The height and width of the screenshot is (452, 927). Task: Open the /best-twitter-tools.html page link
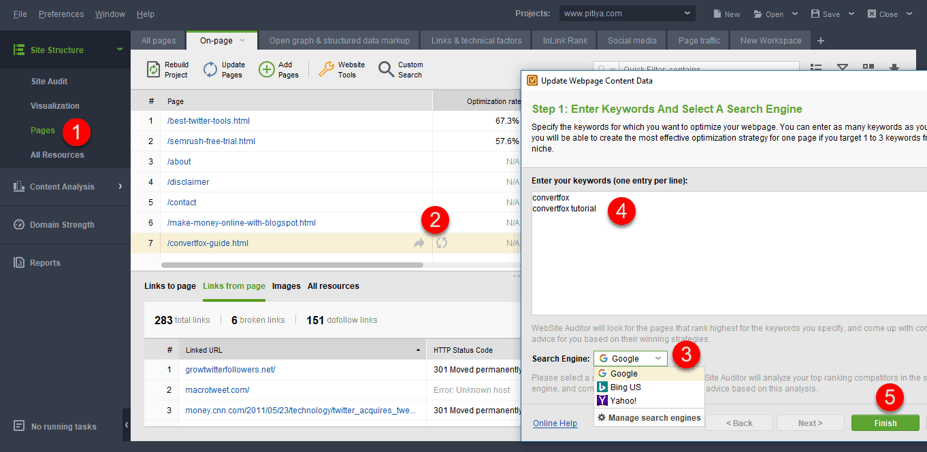click(x=208, y=121)
